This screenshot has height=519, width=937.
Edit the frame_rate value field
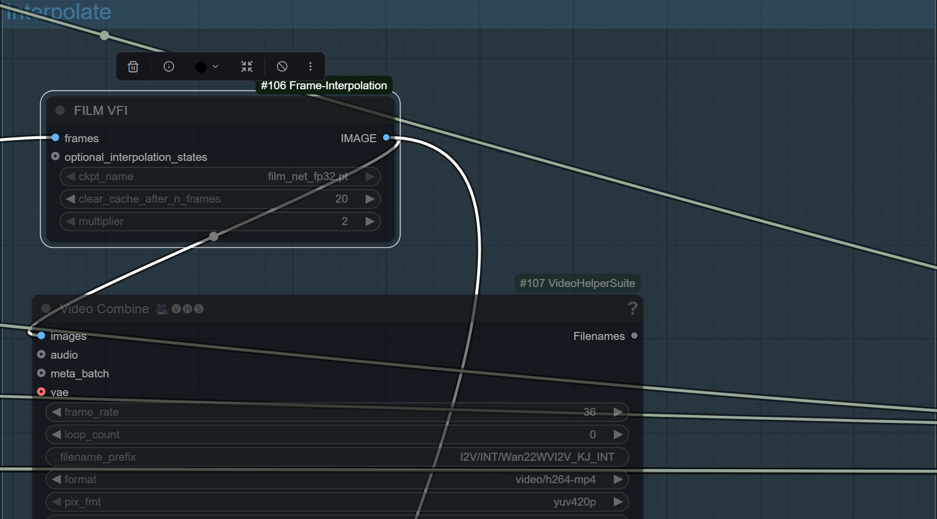point(337,412)
